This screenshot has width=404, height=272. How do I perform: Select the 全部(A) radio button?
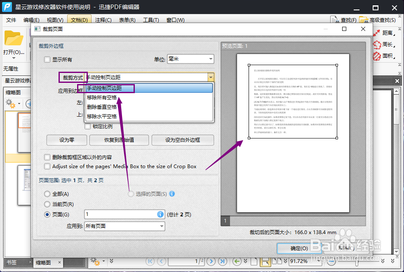pyautogui.click(x=47, y=194)
